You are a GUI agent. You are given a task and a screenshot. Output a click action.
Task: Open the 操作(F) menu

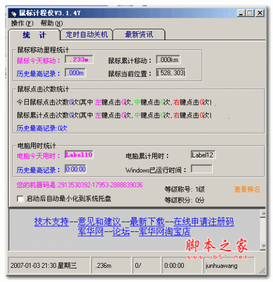pos(22,23)
